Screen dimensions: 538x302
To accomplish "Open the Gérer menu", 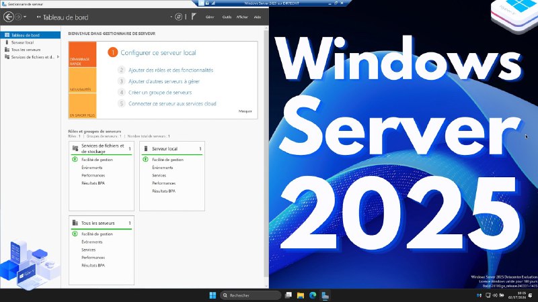I will point(210,17).
